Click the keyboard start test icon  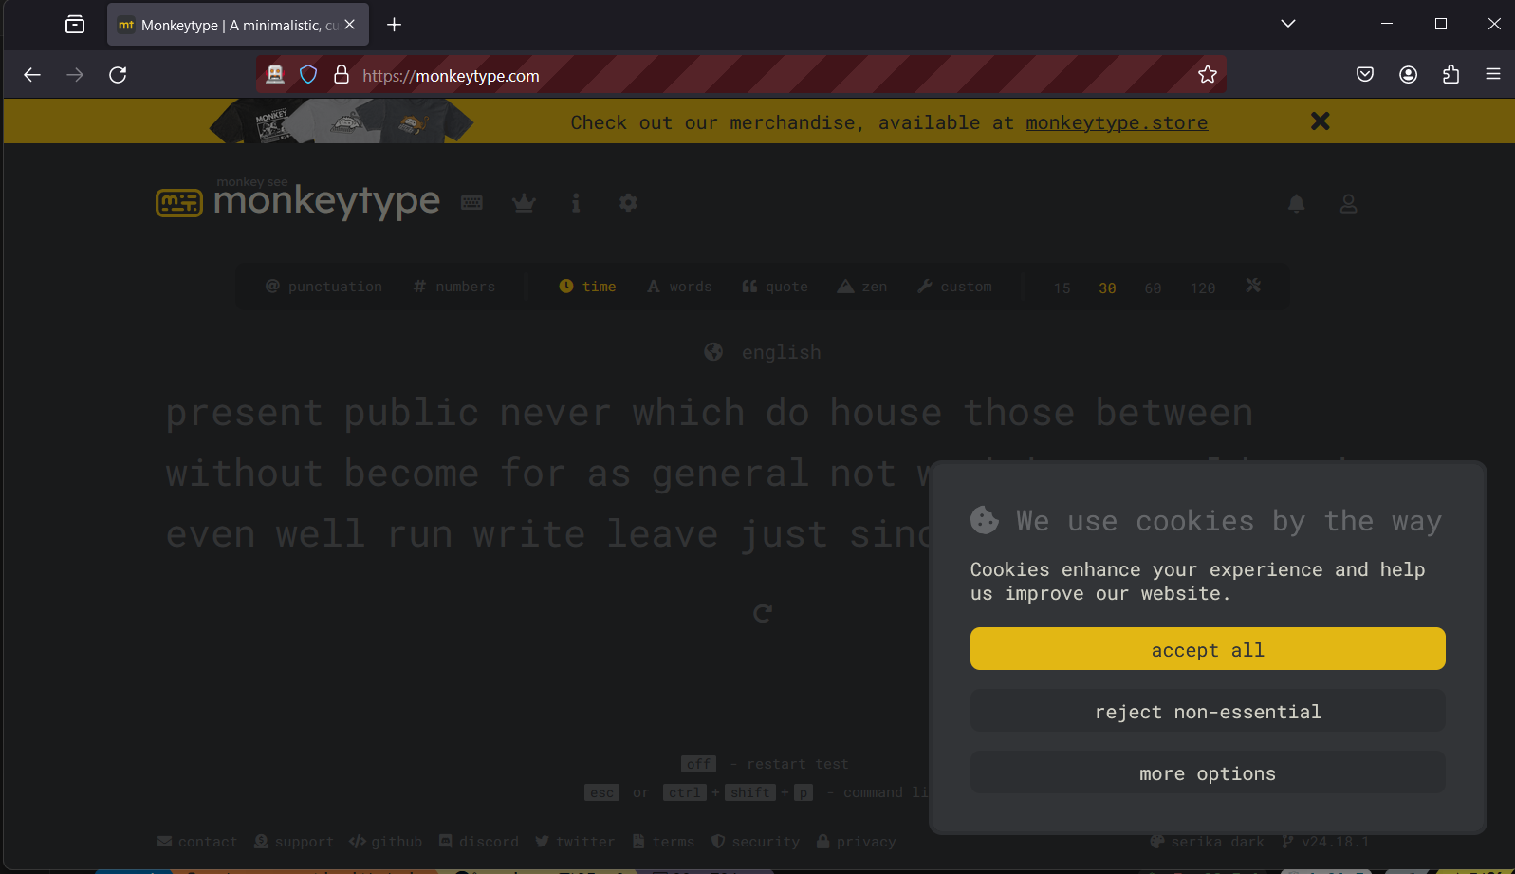click(471, 203)
